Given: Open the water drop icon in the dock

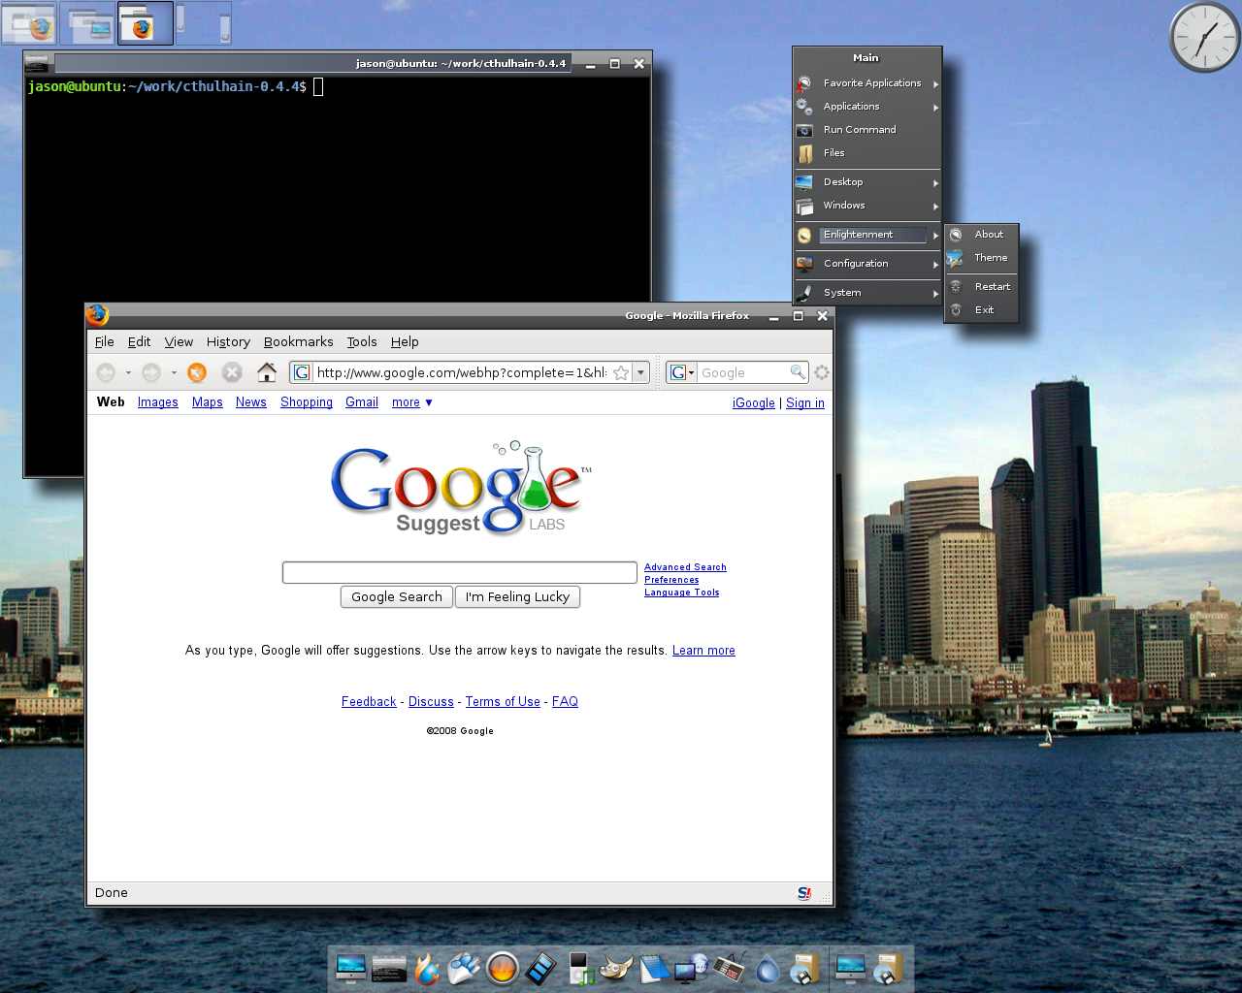Looking at the screenshot, I should point(768,968).
